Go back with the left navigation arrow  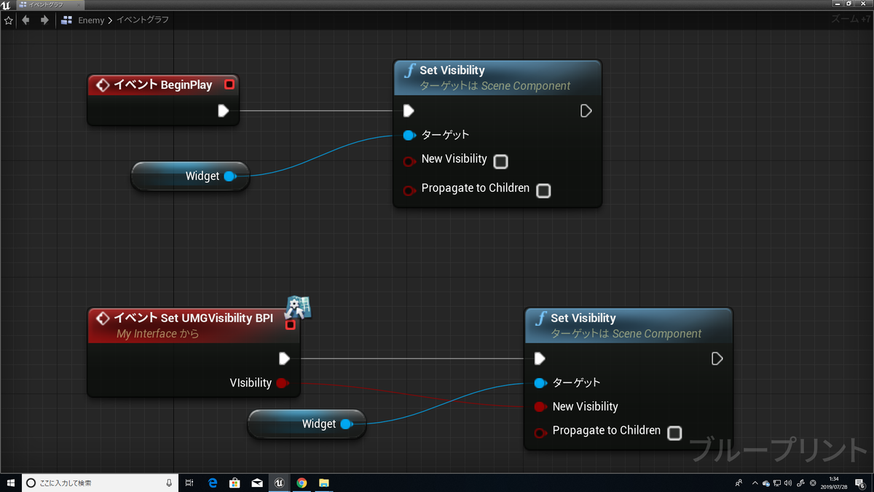26,20
